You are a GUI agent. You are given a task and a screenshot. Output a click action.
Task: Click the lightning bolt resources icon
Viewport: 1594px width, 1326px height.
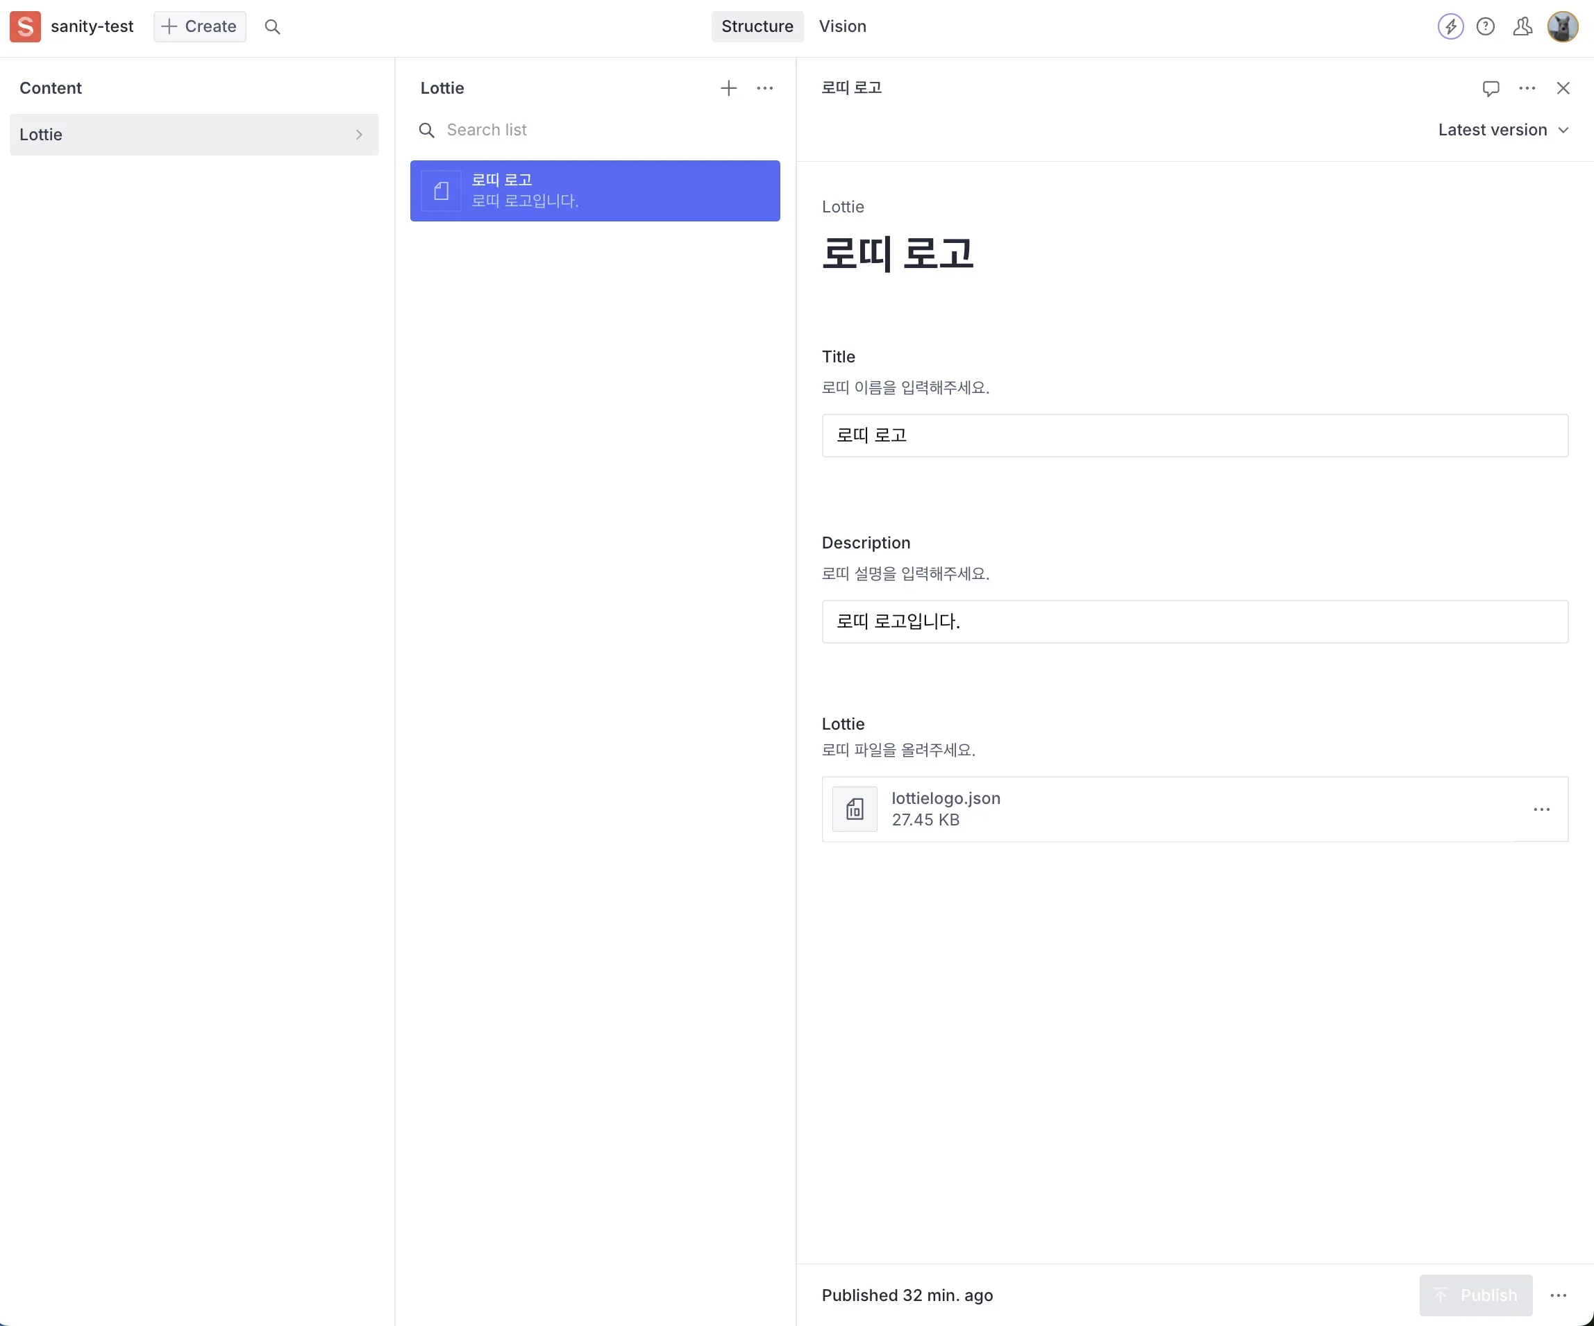pos(1450,26)
